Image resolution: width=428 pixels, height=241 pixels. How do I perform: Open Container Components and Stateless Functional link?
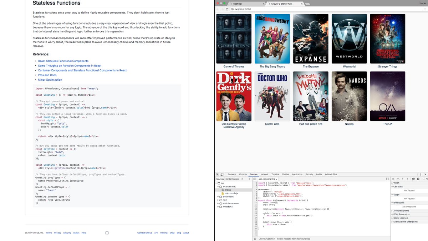(x=82, y=70)
